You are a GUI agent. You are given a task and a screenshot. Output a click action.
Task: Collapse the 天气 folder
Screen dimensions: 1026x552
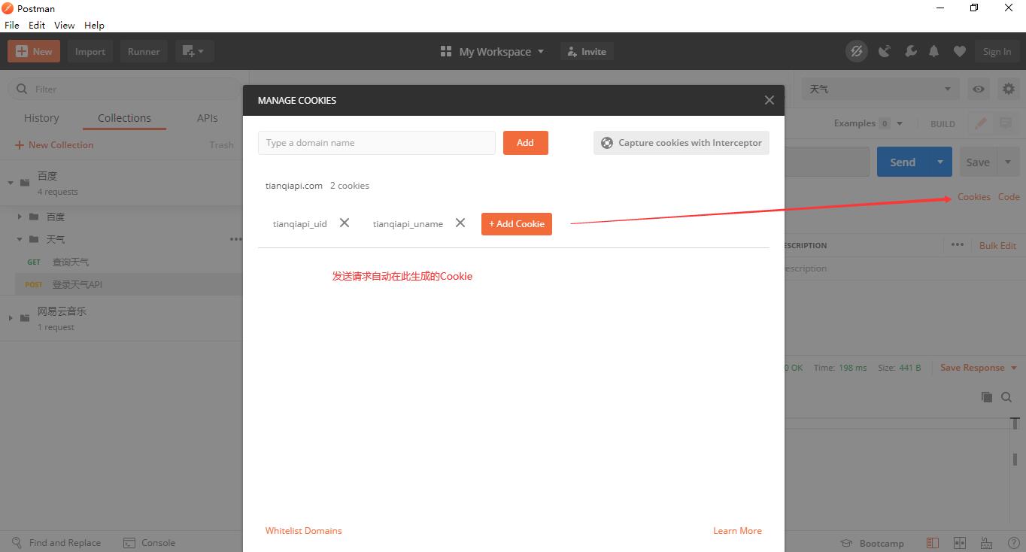[x=20, y=239]
